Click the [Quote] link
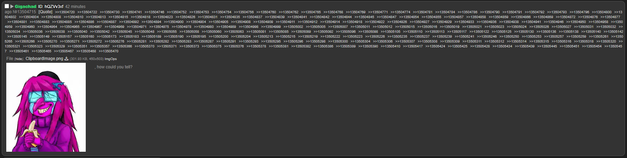The image size is (627, 158). (45, 12)
